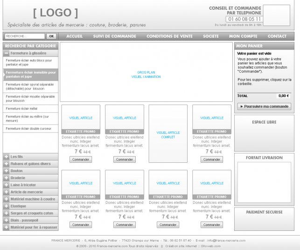Expand the Article de mercerie category
Image resolution: width=300 pixels, height=250 pixels.
click(x=27, y=192)
